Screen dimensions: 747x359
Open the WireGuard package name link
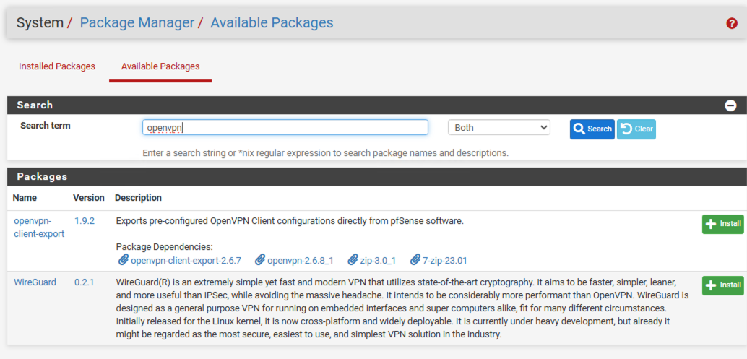click(x=35, y=282)
